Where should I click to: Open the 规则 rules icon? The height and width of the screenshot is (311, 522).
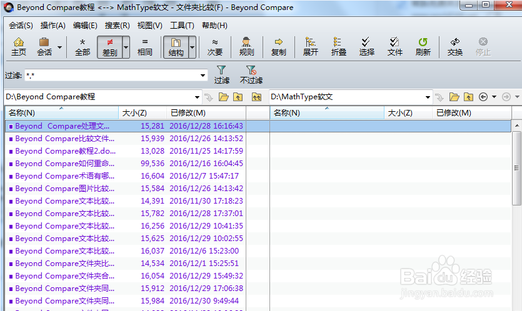(x=247, y=47)
